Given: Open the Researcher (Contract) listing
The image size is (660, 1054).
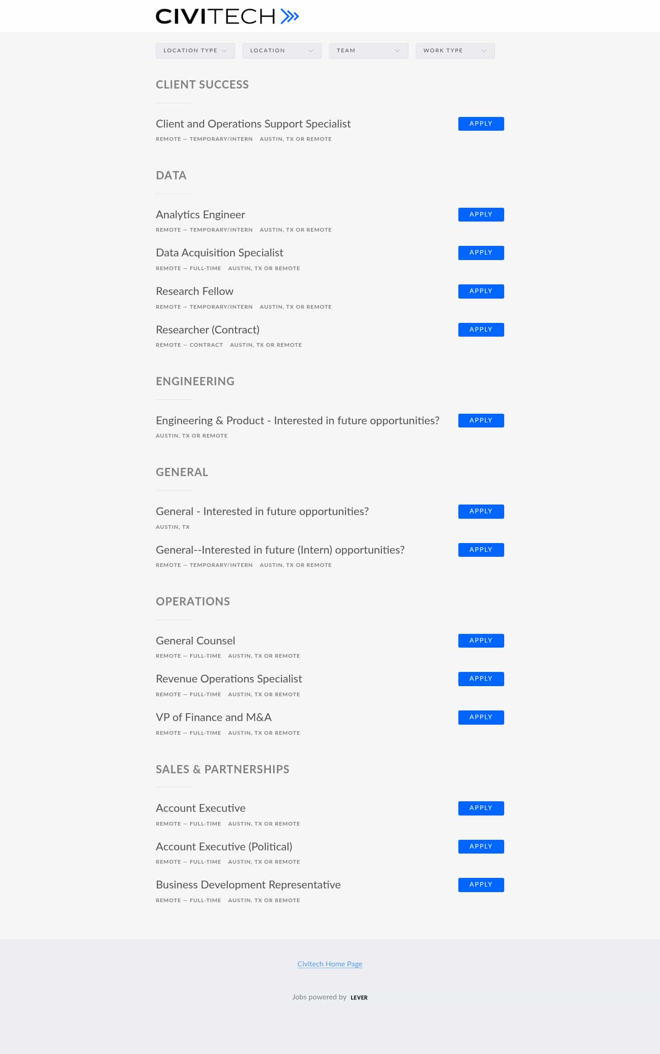Looking at the screenshot, I should coord(208,330).
